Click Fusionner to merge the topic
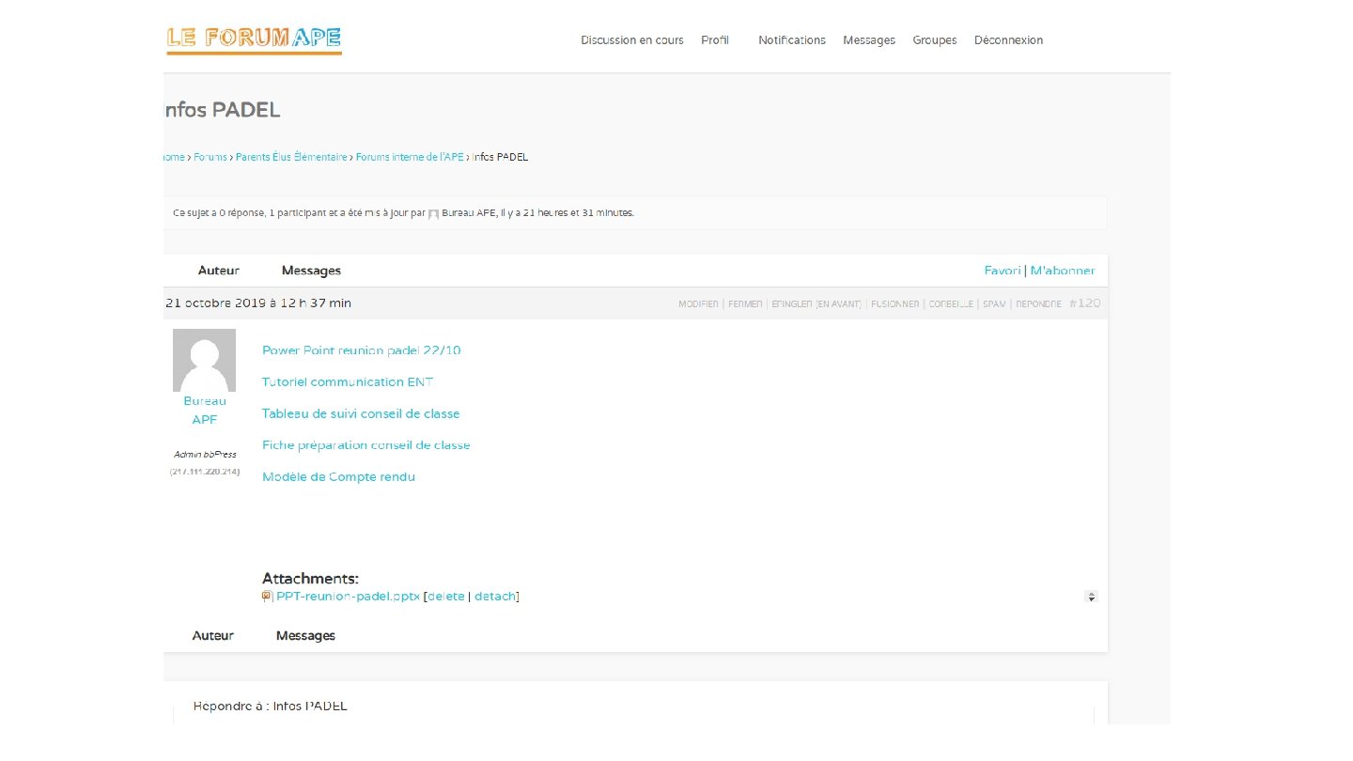 tap(895, 304)
